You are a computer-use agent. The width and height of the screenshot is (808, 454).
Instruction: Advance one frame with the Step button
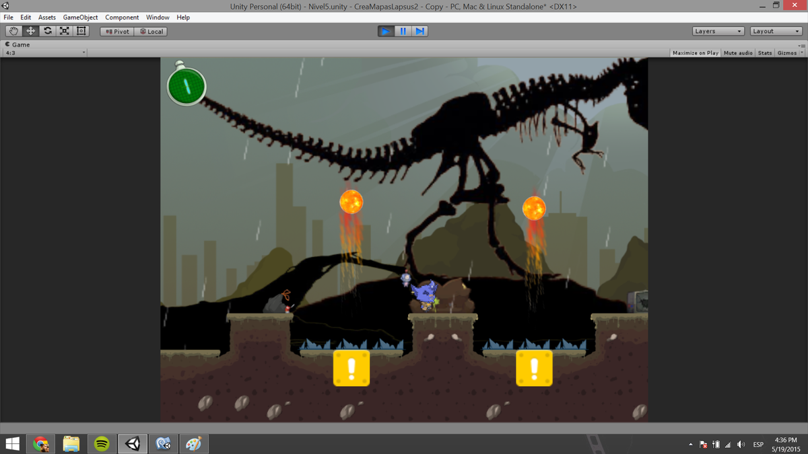(x=419, y=31)
